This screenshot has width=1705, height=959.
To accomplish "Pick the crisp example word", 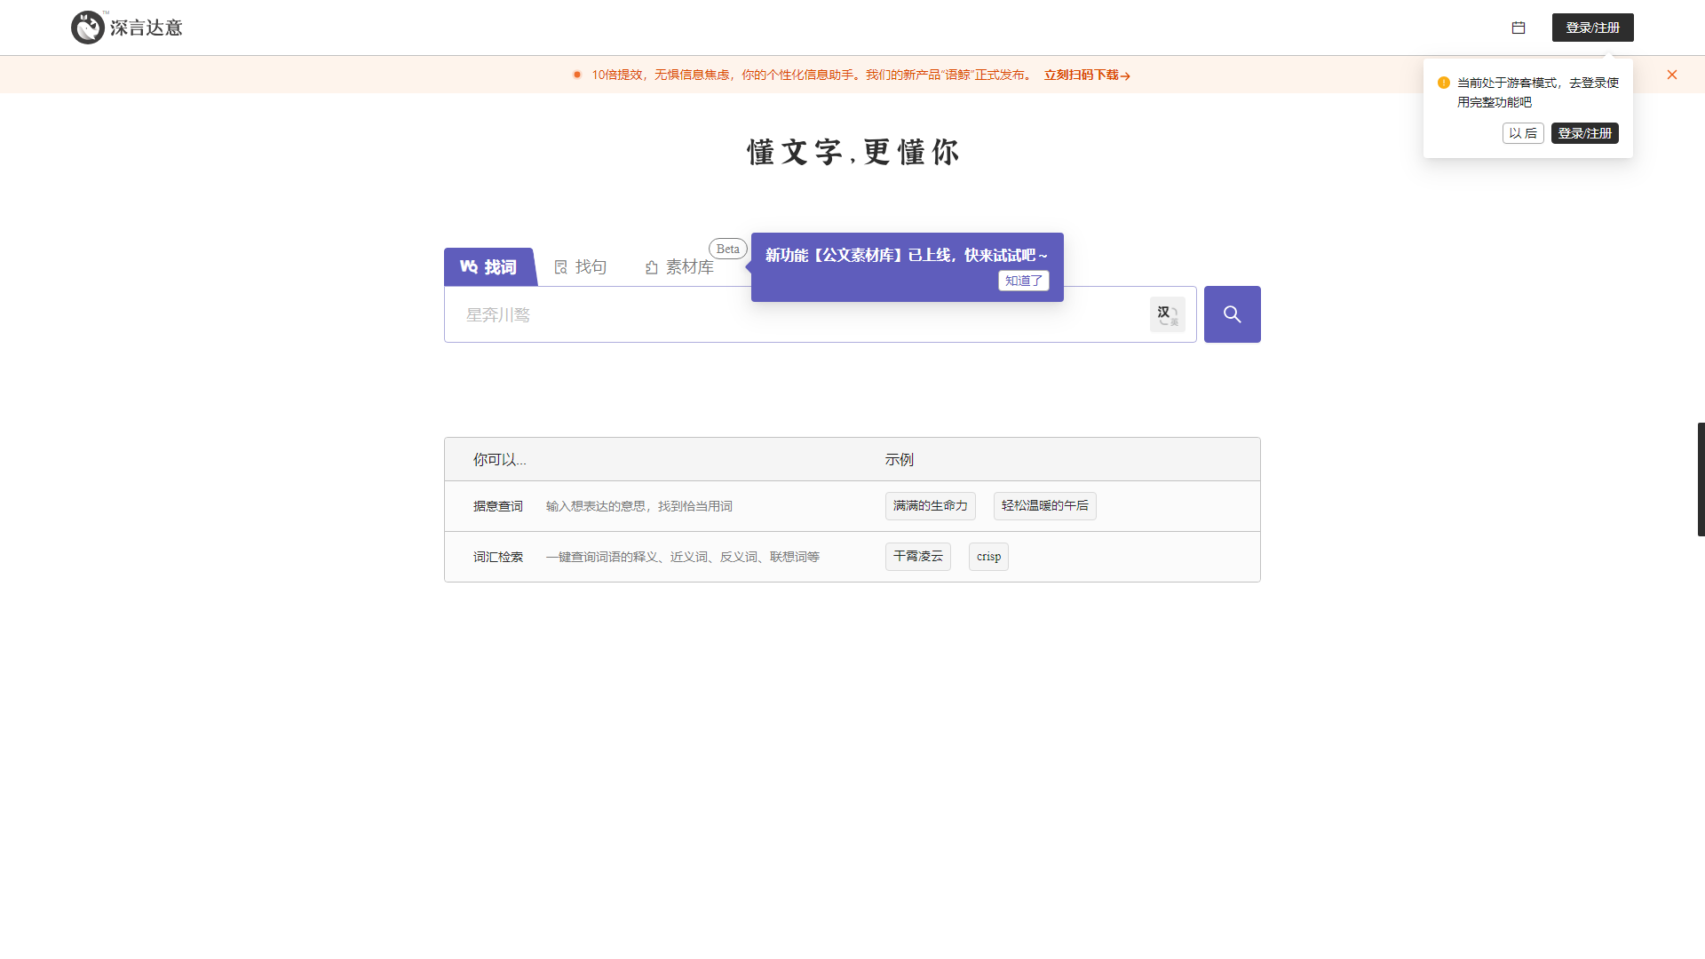I will 987,556.
